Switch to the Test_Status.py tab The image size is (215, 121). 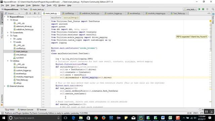coord(179,13)
